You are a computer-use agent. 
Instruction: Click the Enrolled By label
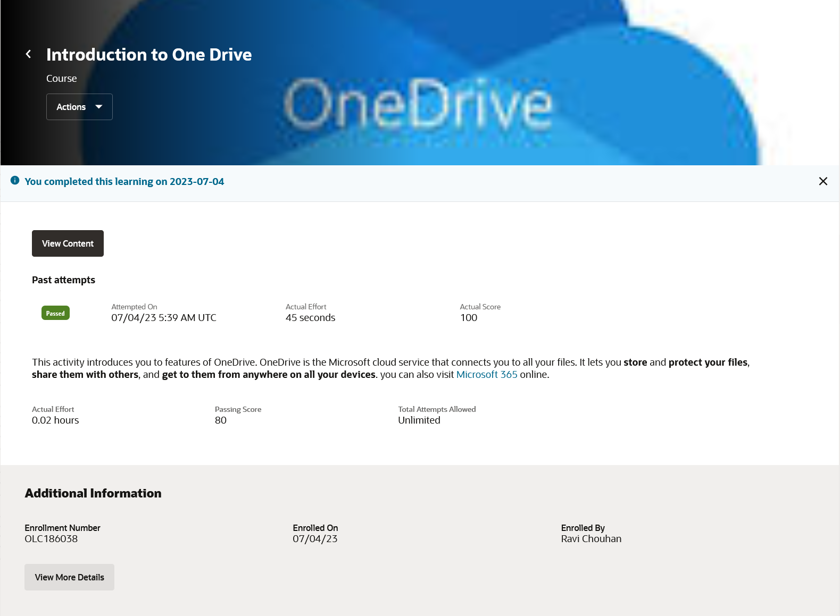coord(583,528)
